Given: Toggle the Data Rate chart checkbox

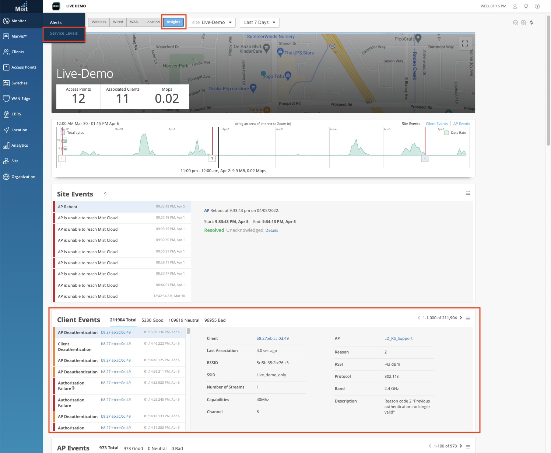Looking at the screenshot, I should pyautogui.click(x=446, y=133).
